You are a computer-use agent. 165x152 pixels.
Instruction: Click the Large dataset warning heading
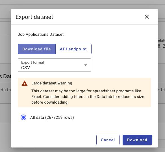click(52, 83)
